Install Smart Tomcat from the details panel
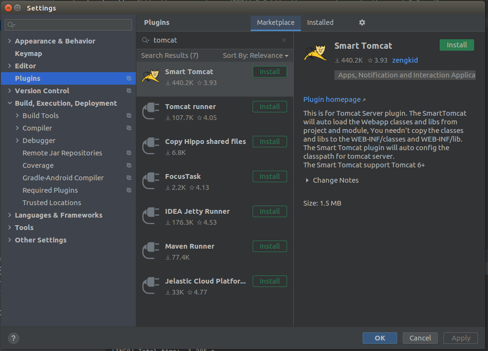 pyautogui.click(x=456, y=45)
